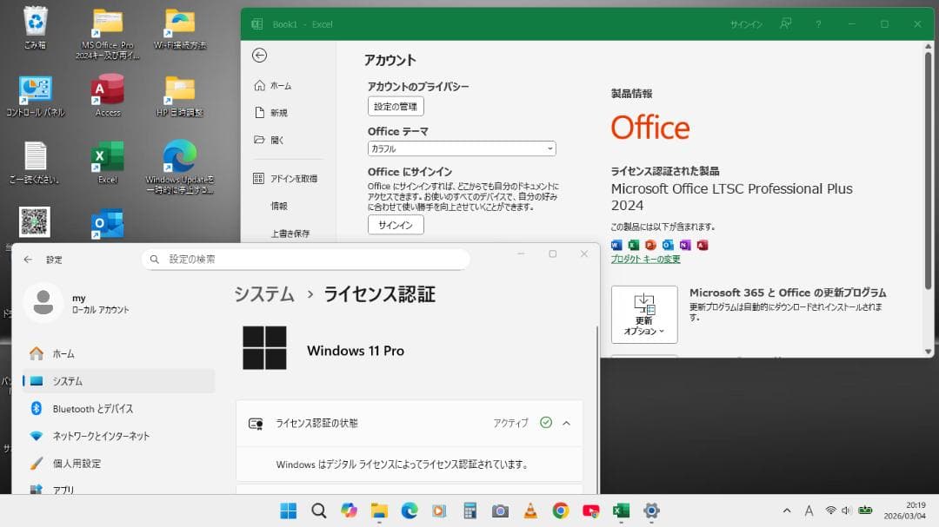
Task: Open the my ローカル アカウント profile
Action: coord(78,303)
